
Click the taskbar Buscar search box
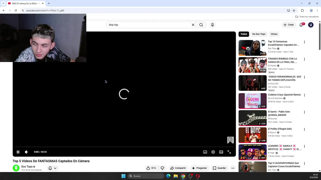point(146,176)
